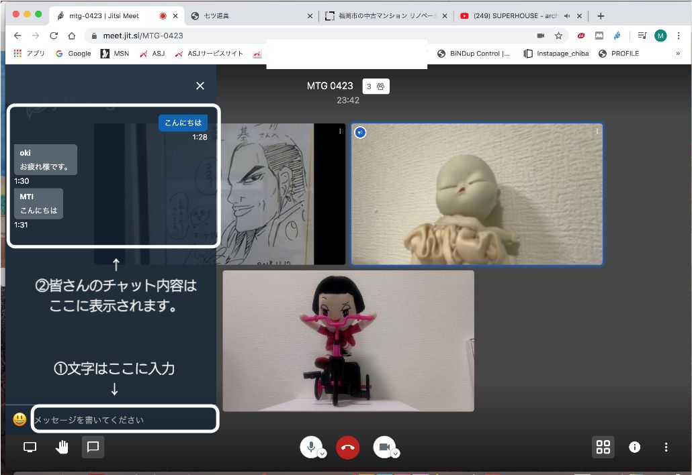The image size is (692, 475).
Task: Open a new browser tab
Action: (601, 16)
